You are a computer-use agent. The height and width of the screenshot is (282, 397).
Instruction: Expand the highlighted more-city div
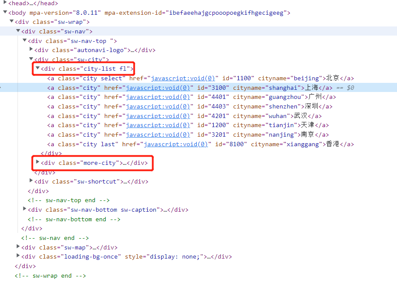(x=37, y=162)
